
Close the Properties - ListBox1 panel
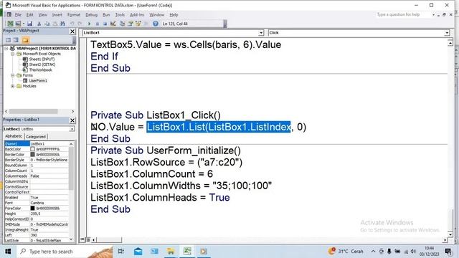(x=72, y=120)
